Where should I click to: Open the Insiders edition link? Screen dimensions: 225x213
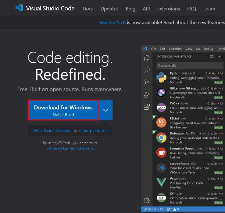click(x=58, y=130)
